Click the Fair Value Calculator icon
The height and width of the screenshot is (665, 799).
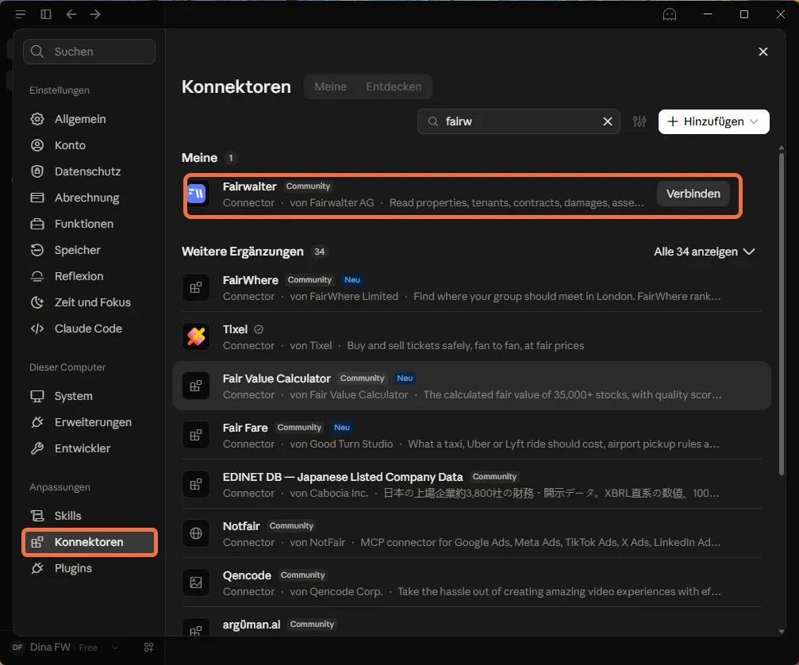tap(196, 386)
